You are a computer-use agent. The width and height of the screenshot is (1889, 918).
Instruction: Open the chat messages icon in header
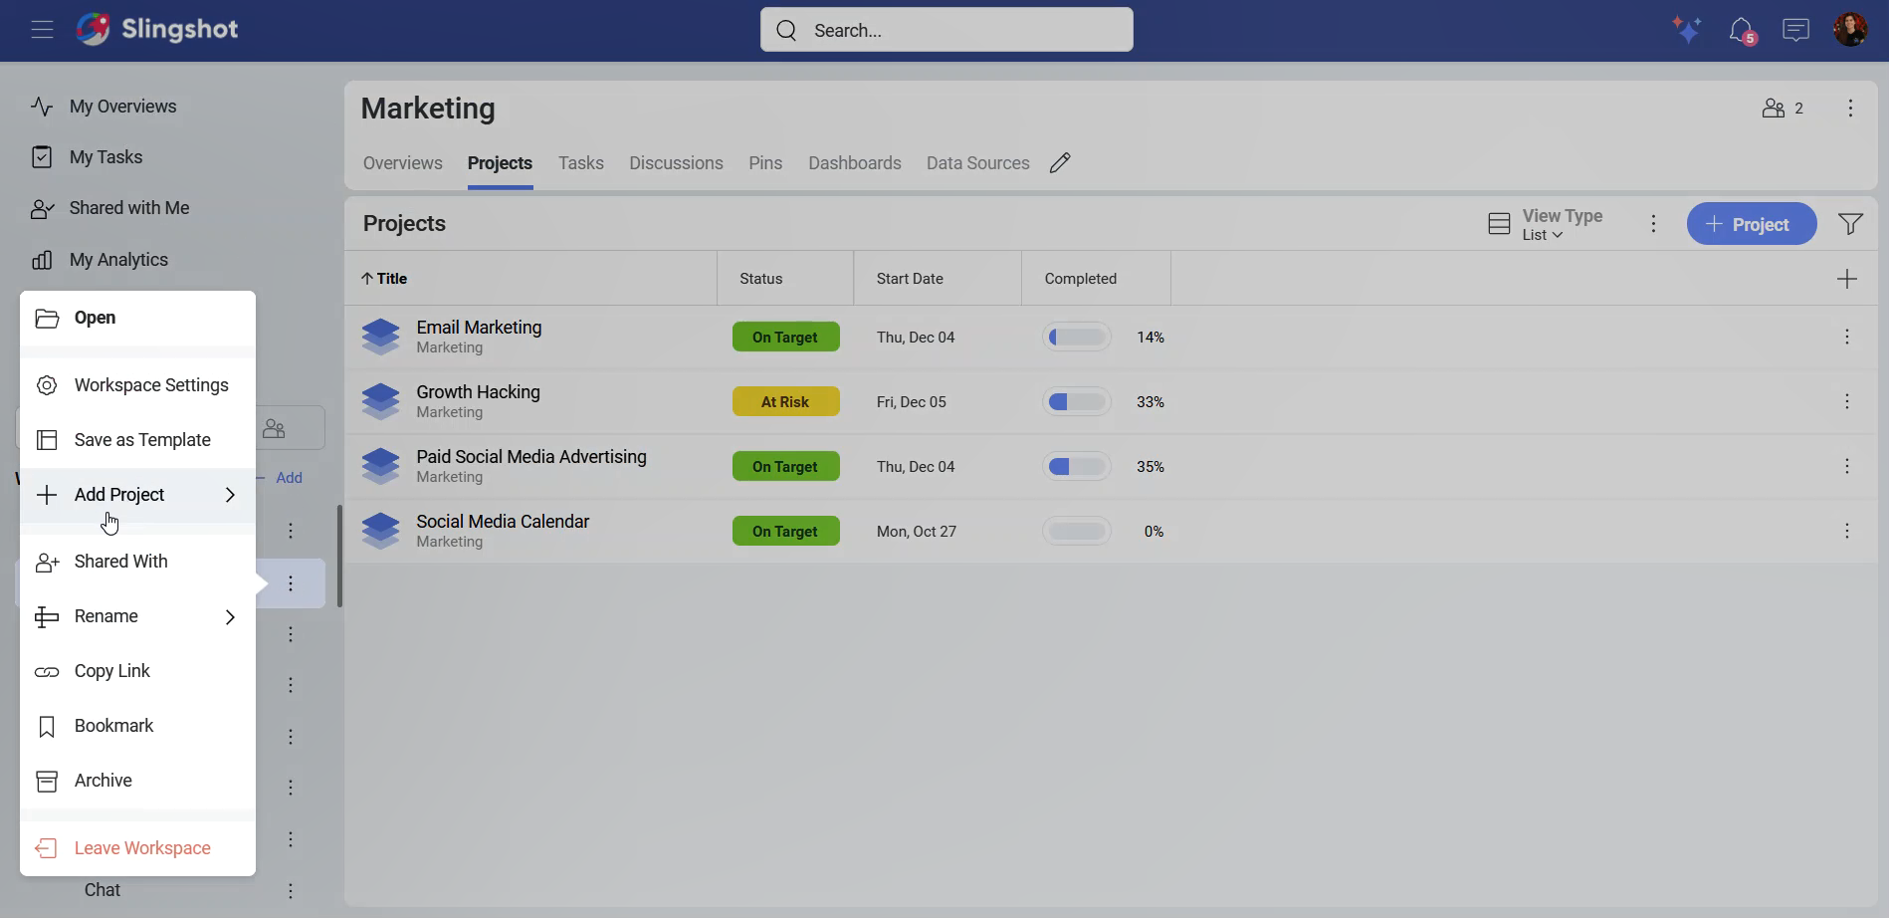(1795, 30)
